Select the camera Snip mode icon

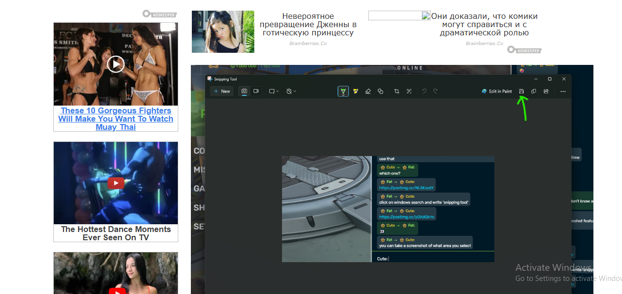click(x=245, y=91)
